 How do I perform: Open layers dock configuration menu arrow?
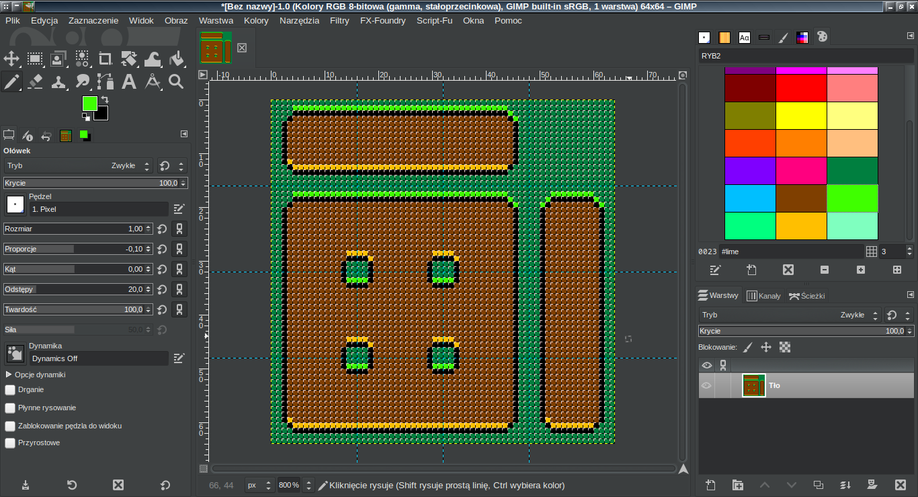[x=911, y=295]
